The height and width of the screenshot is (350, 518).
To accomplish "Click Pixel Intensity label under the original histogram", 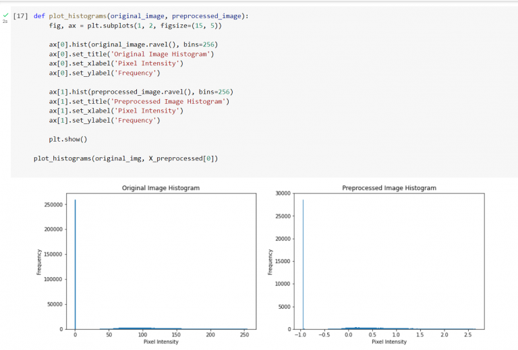I will click(x=161, y=342).
